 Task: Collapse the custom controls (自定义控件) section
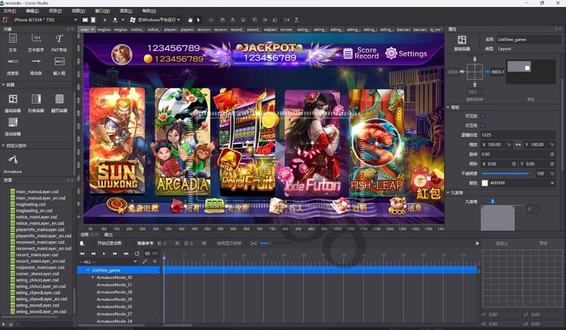pos(3,146)
